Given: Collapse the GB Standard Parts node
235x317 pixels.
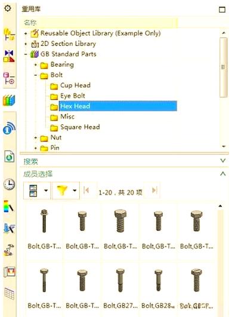Looking at the screenshot, I should [26, 54].
